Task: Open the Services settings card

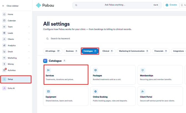Action: (x=66, y=75)
